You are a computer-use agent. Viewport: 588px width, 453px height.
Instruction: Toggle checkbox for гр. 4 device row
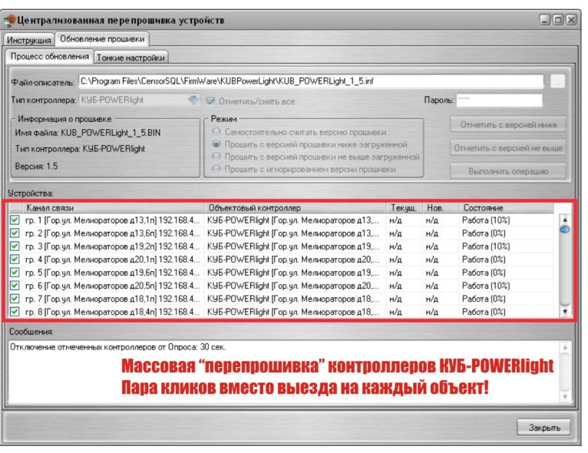tap(15, 260)
